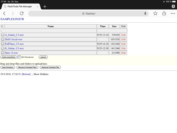Viewport: 177px width, 133px height.
Task: Open the share sheet icon
Action: click(x=164, y=13)
